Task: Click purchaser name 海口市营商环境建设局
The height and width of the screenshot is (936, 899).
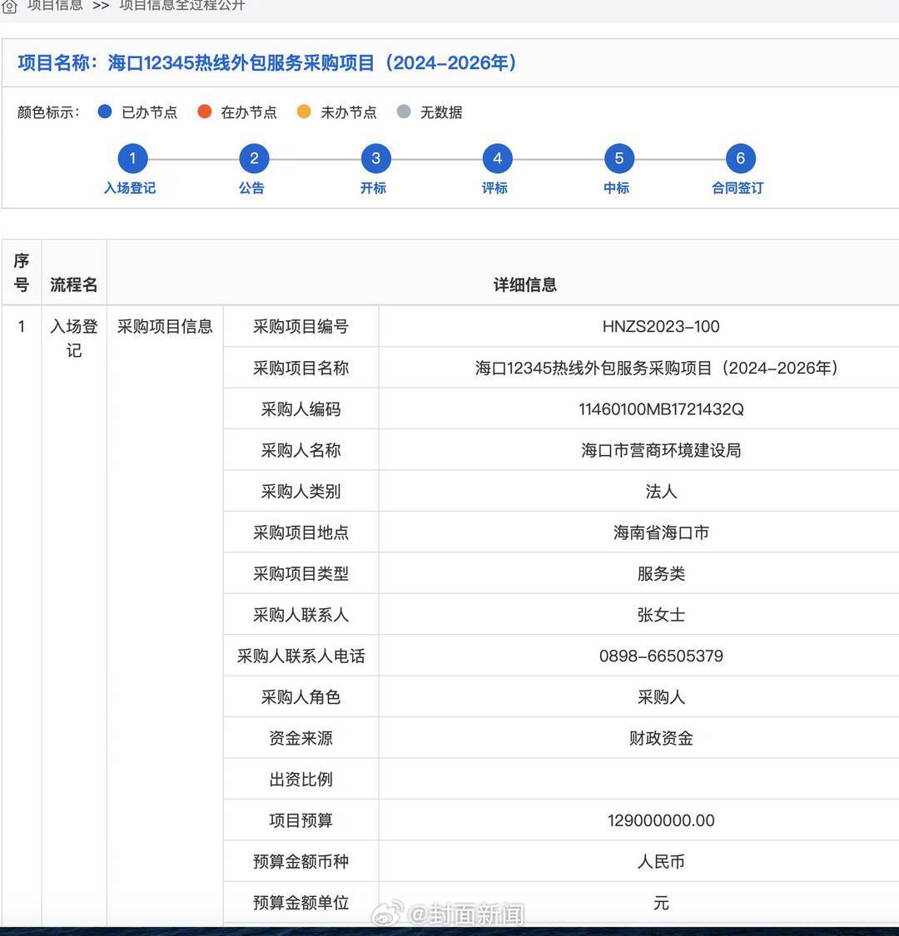Action: 661,450
